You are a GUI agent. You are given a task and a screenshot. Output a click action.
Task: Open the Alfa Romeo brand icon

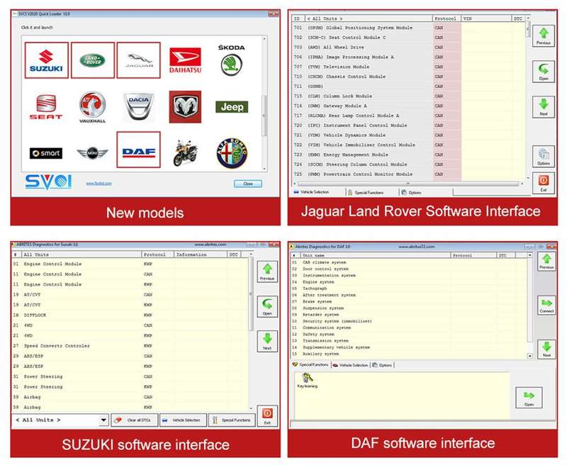232,153
